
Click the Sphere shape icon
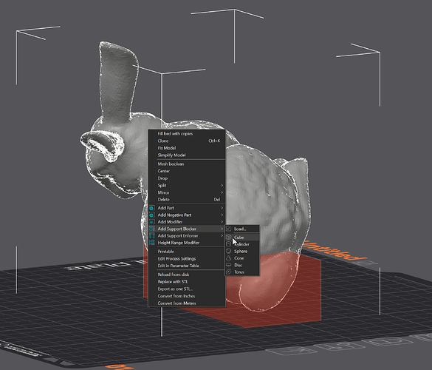pyautogui.click(x=229, y=251)
